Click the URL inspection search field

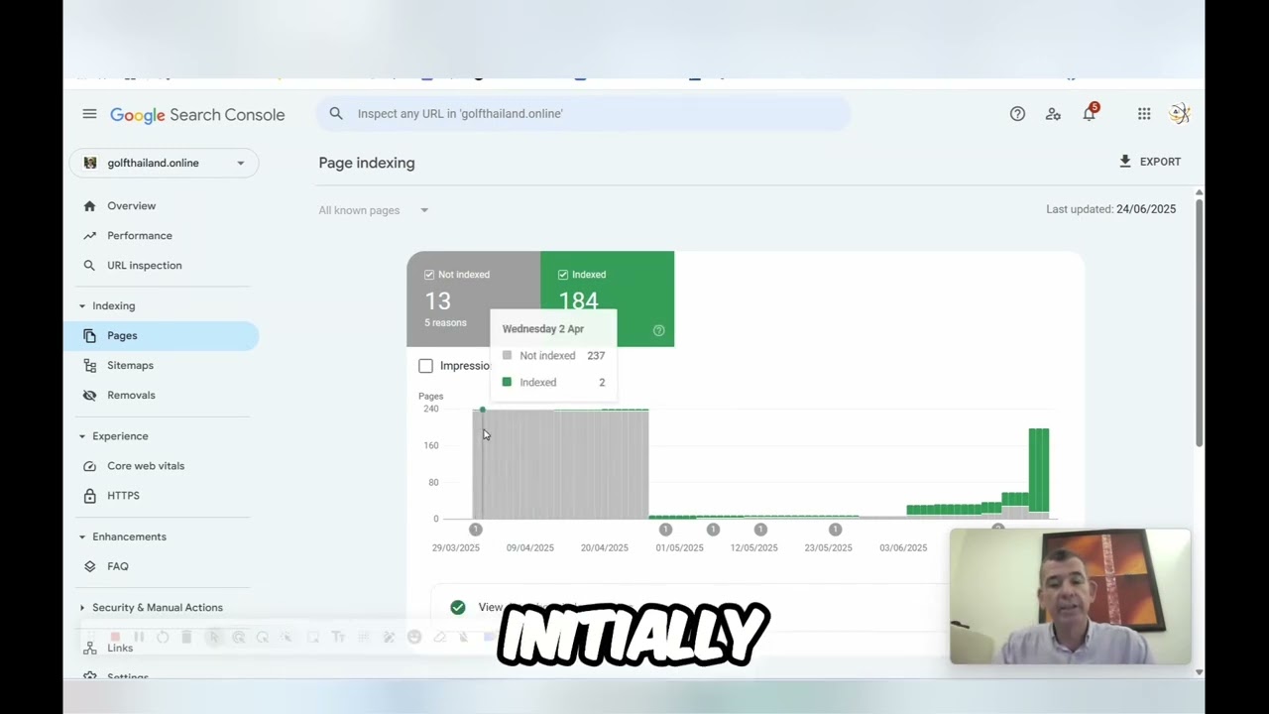583,114
